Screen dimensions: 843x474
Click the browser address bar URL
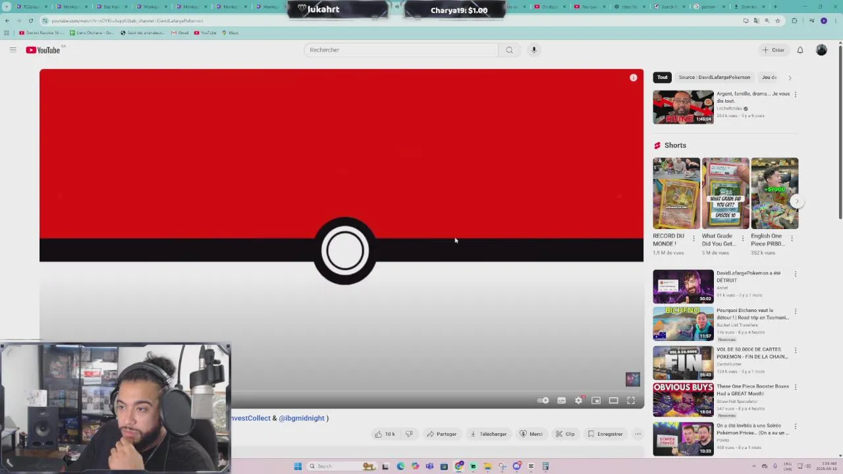[x=127, y=20]
